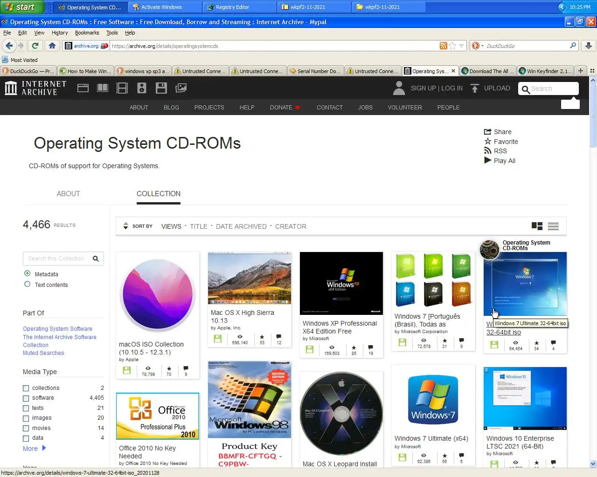Open Internet Archive Web (Wayback) icon
The height and width of the screenshot is (477, 597).
pos(83,88)
